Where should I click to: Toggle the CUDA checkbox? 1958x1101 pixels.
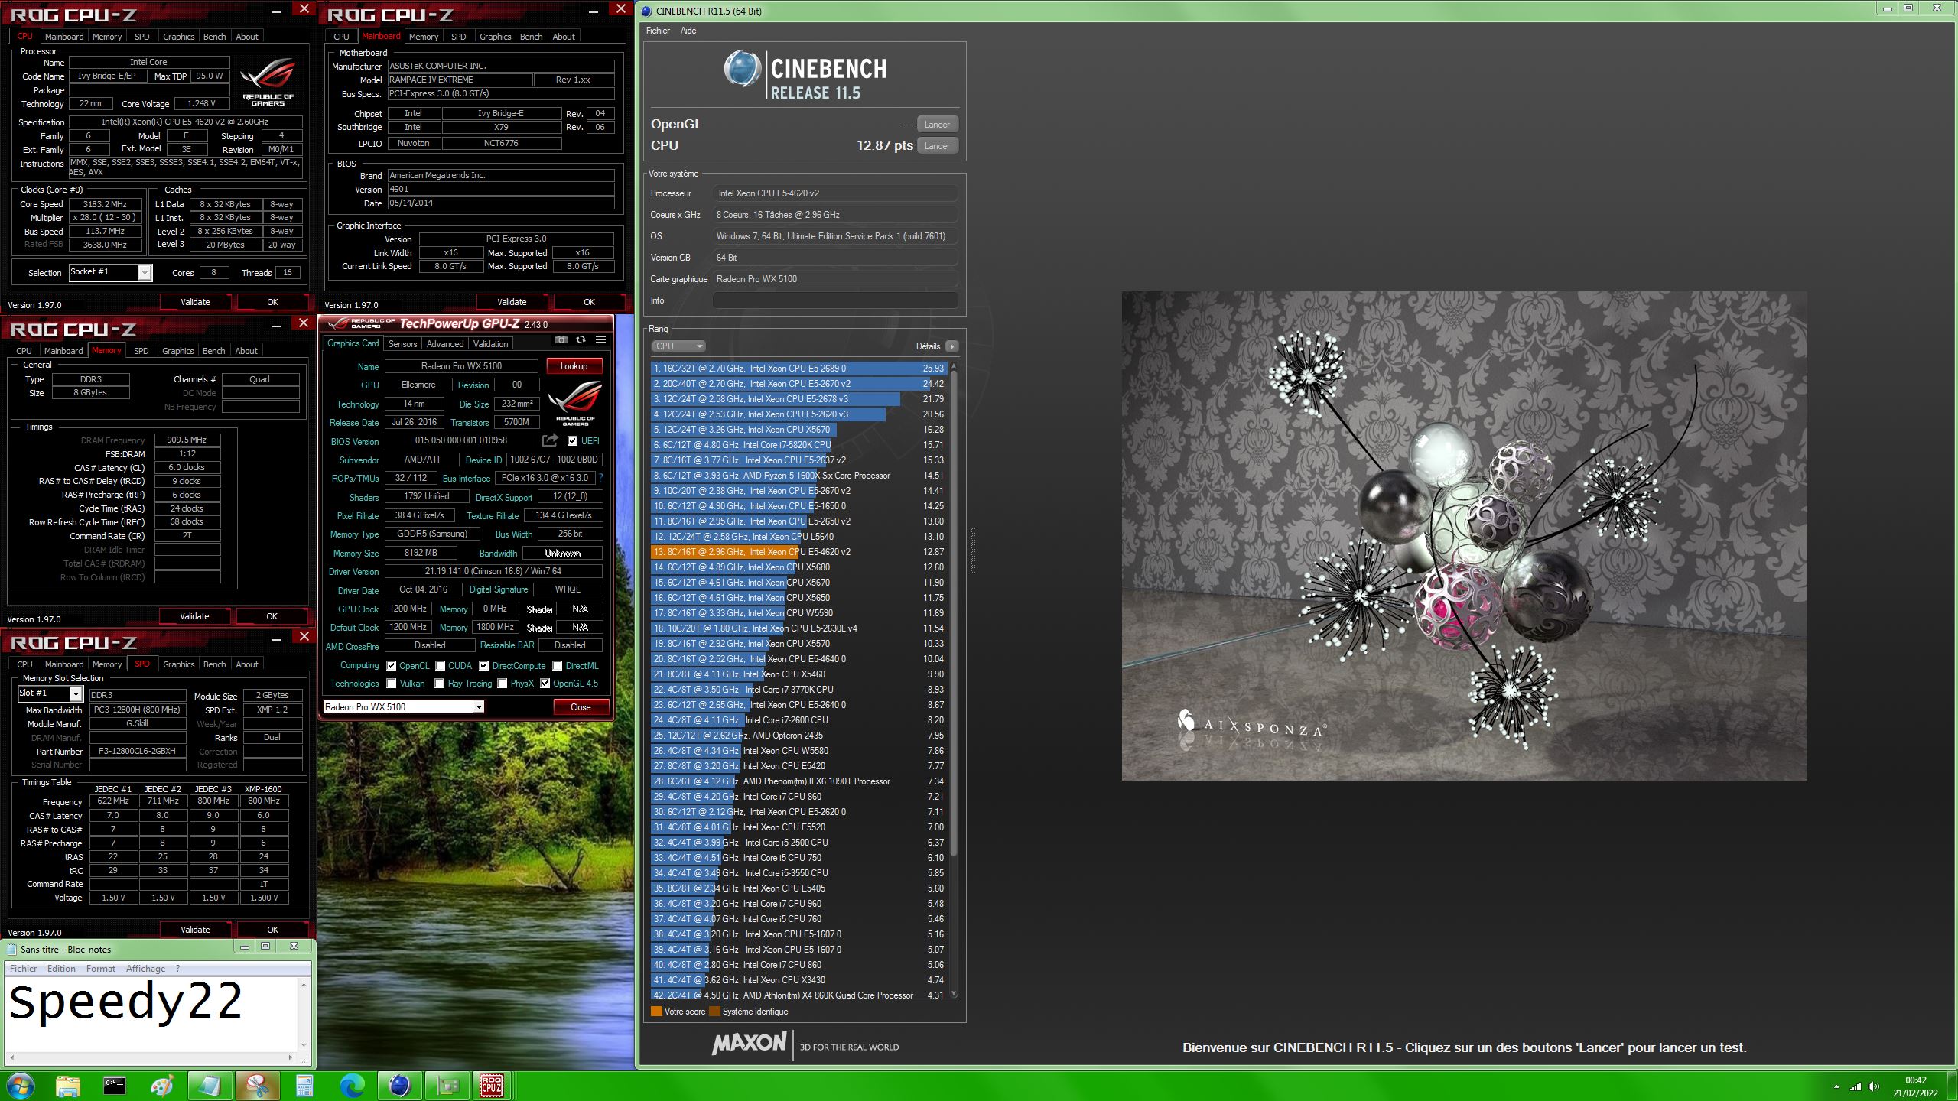(x=440, y=666)
